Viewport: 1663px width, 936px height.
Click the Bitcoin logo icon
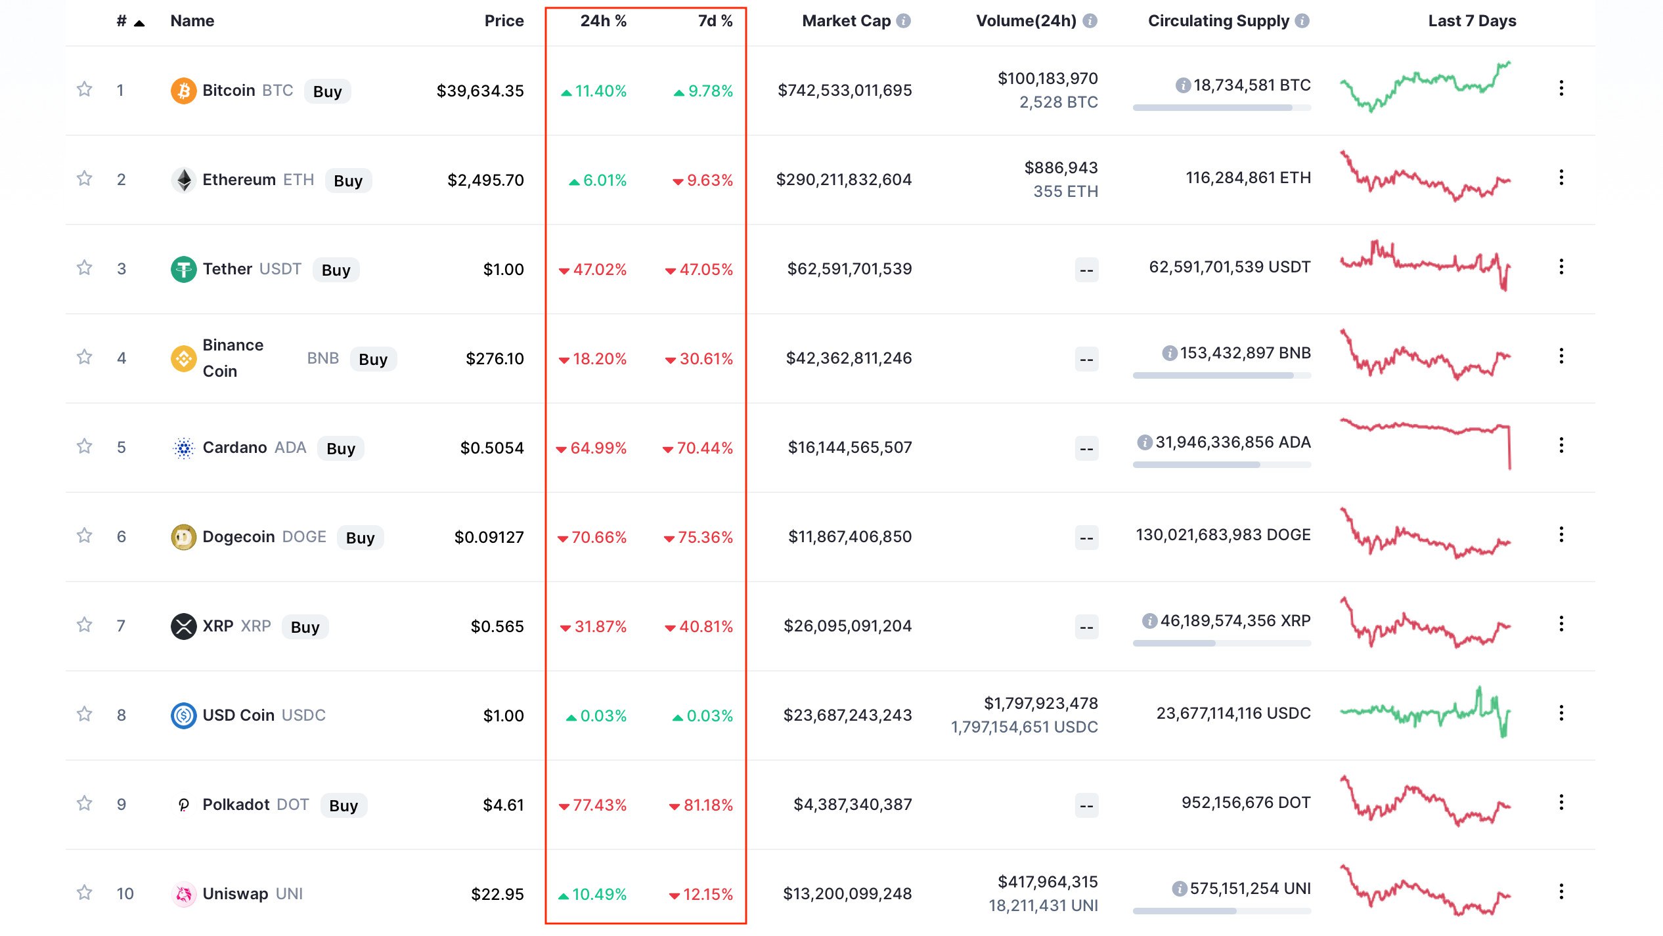(184, 91)
